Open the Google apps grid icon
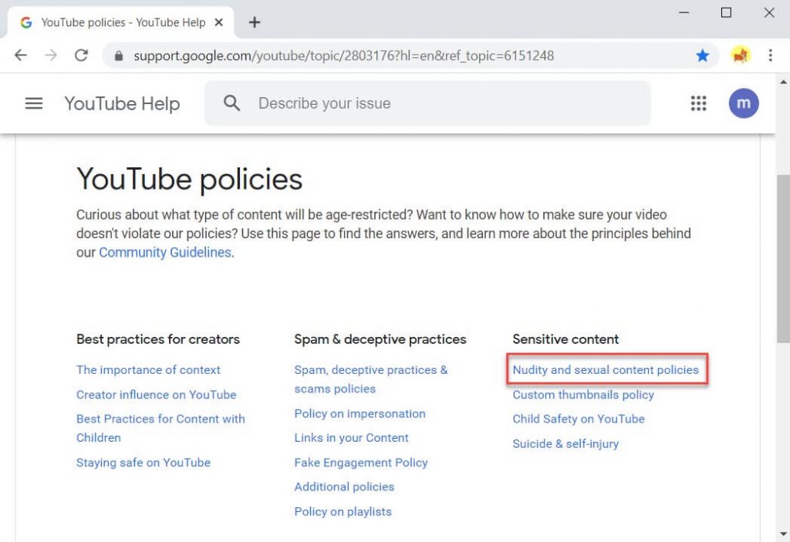 [x=698, y=103]
